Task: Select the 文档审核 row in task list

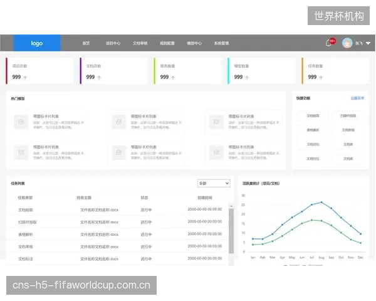Action: click(118, 246)
